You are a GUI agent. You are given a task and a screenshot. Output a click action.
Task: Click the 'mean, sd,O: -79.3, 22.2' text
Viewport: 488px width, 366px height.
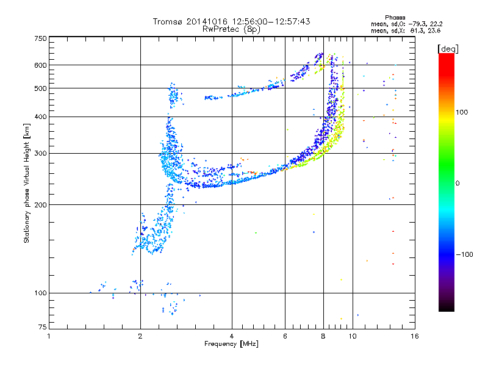pyautogui.click(x=406, y=24)
